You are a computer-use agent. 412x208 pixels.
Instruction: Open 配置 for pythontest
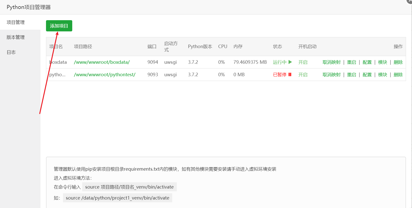click(367, 75)
